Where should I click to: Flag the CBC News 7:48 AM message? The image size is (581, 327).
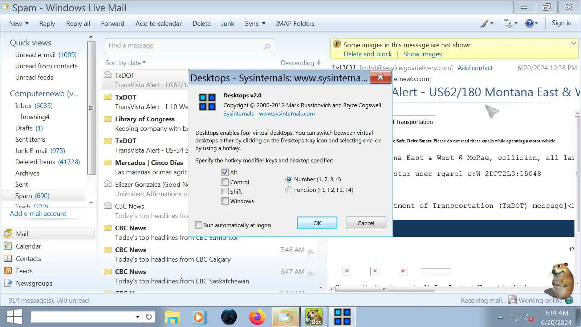[x=311, y=253]
